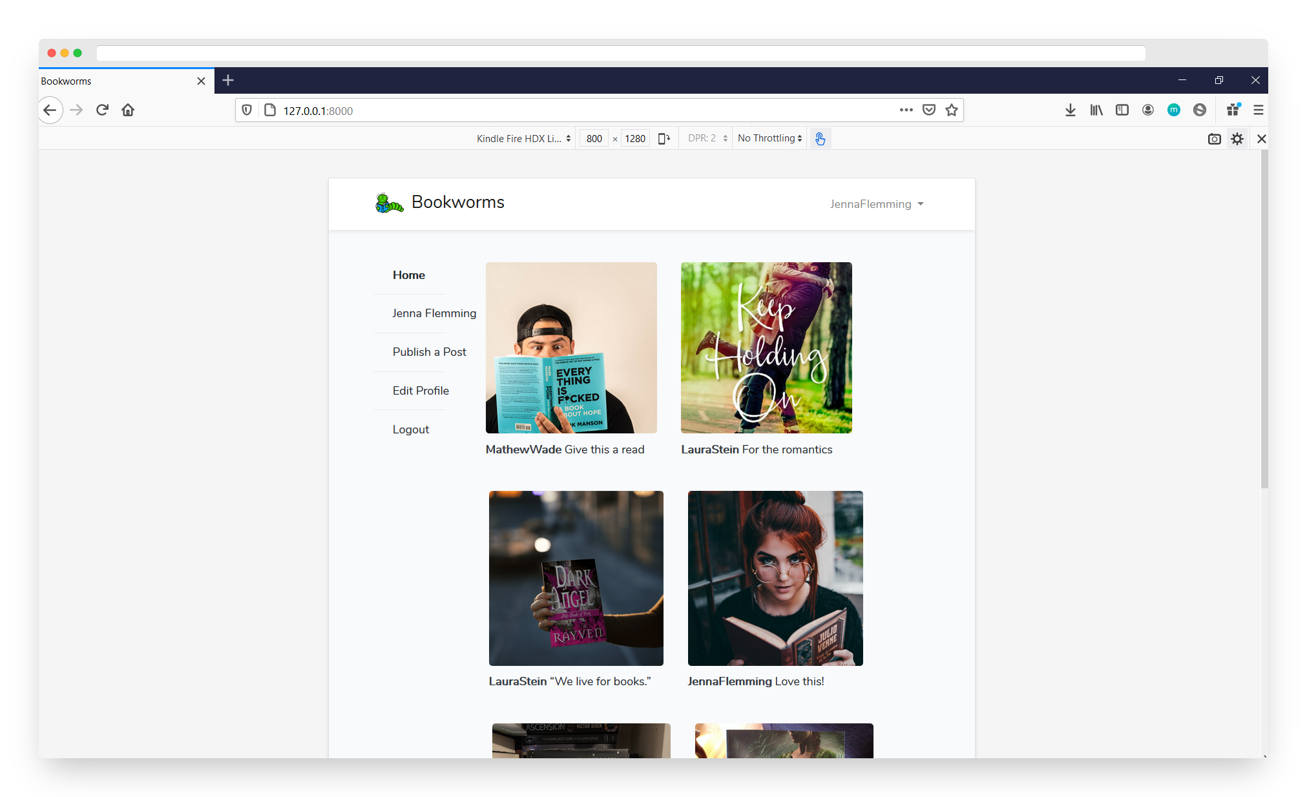Open the No Throttling dropdown

pos(769,139)
